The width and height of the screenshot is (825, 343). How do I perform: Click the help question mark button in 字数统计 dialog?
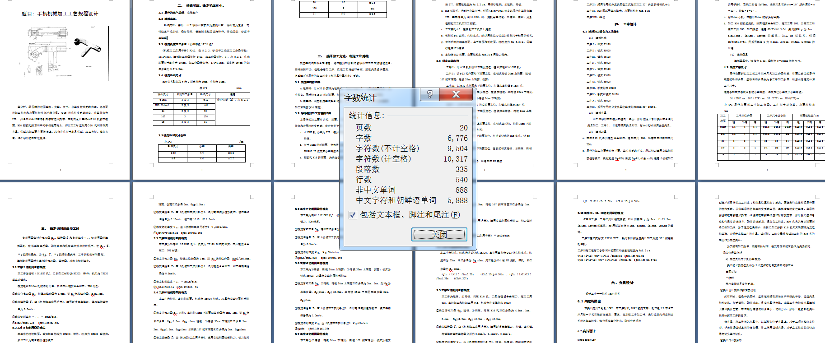430,94
